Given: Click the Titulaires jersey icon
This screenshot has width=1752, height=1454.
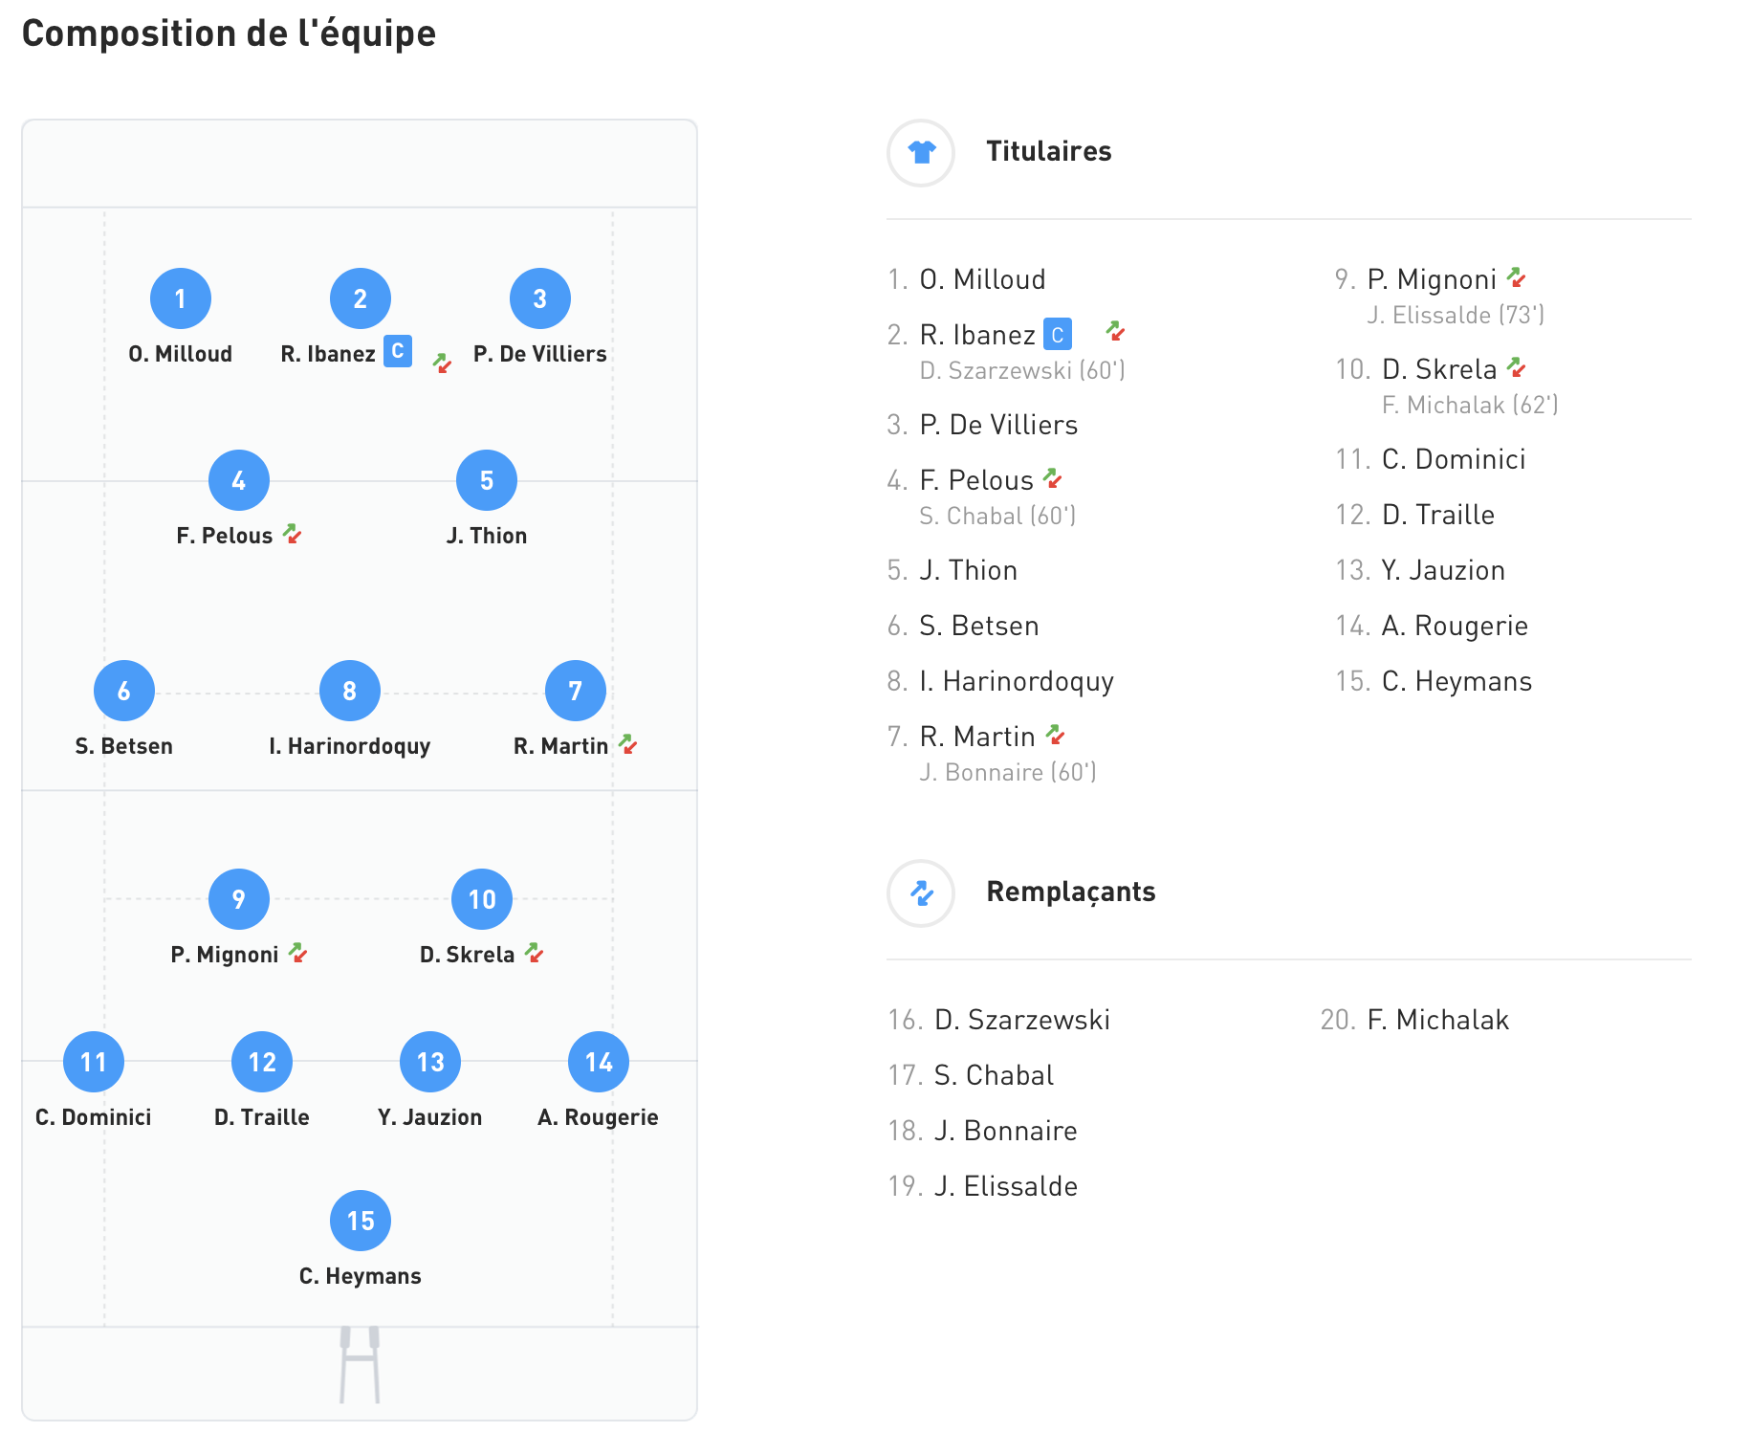Looking at the screenshot, I should 921,152.
